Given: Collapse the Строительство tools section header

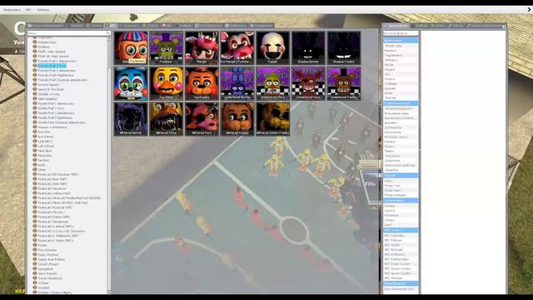Looking at the screenshot, I should pyautogui.click(x=401, y=103).
